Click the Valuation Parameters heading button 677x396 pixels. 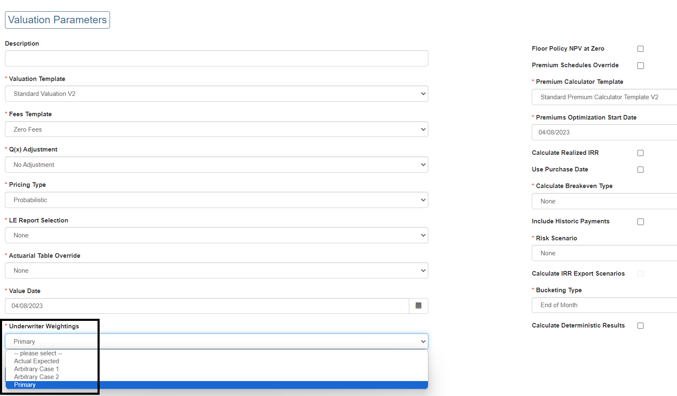[57, 20]
